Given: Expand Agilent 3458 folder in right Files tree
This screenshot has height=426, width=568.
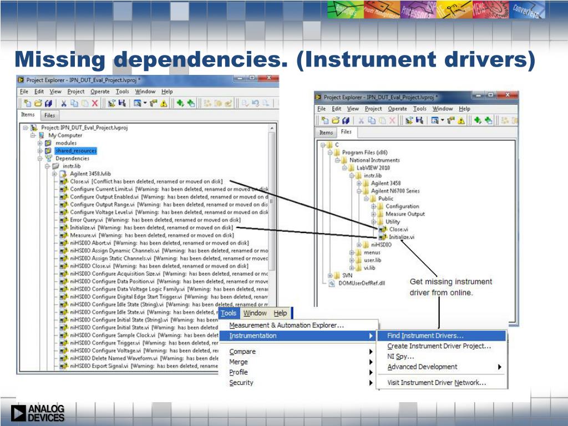Looking at the screenshot, I should tap(359, 183).
